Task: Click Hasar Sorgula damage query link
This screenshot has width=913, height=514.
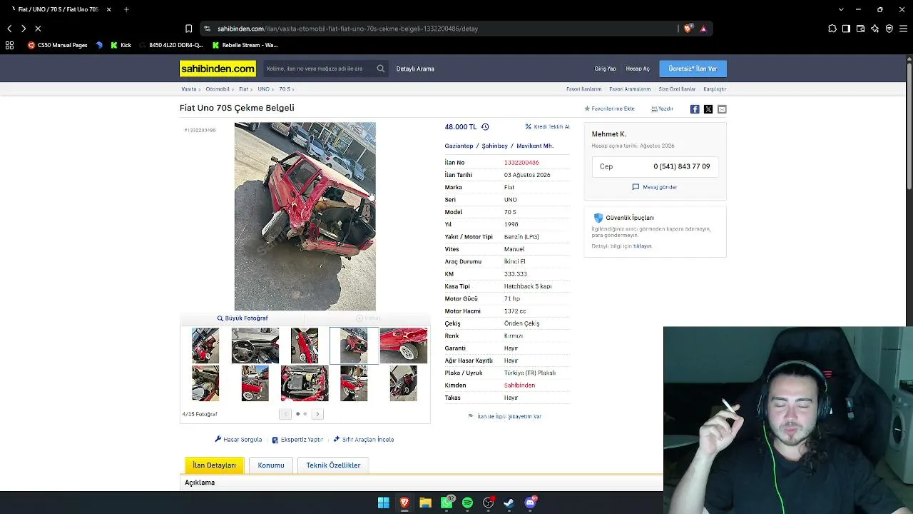Action: tap(238, 440)
